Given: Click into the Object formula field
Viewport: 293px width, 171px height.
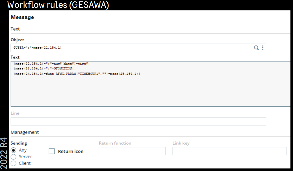Looking at the screenshot, I should coord(130,48).
